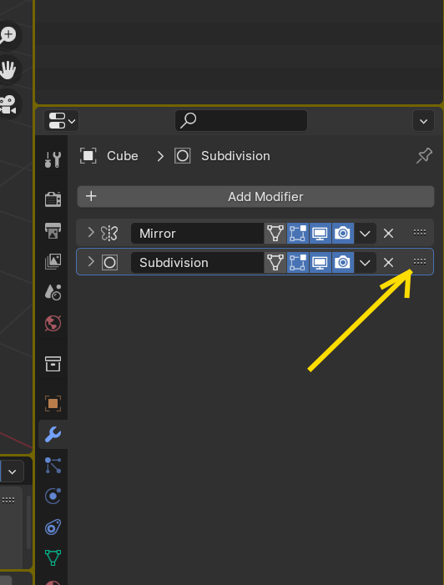Click the properties search field
Viewport: 444px width, 585px height.
(241, 120)
